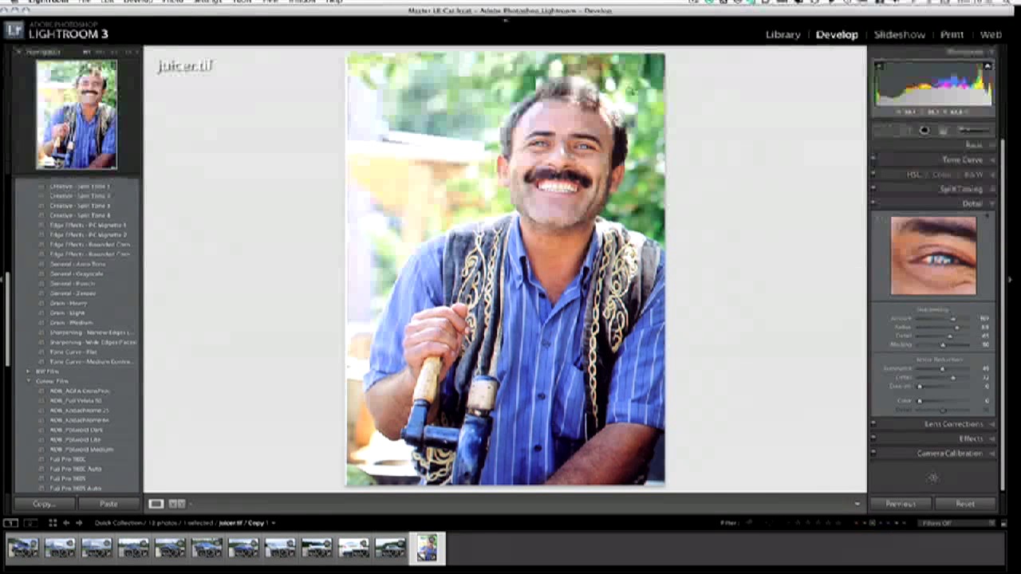
Task: Select the Crop Overlay tool
Action: pos(887,131)
